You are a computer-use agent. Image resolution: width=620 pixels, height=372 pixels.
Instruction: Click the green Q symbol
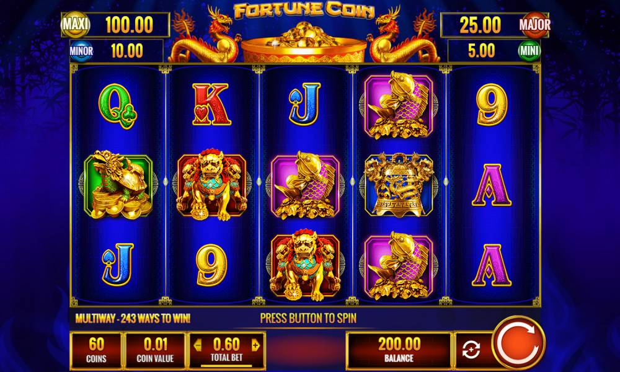point(117,106)
